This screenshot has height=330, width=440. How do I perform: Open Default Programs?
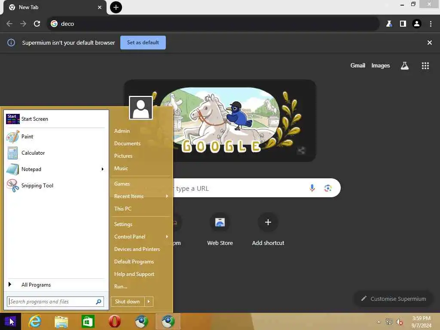[x=134, y=262]
